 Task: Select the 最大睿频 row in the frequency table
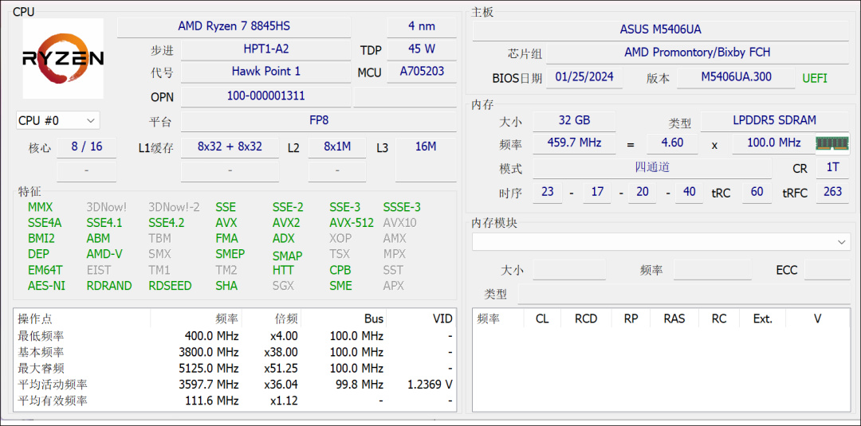click(234, 369)
